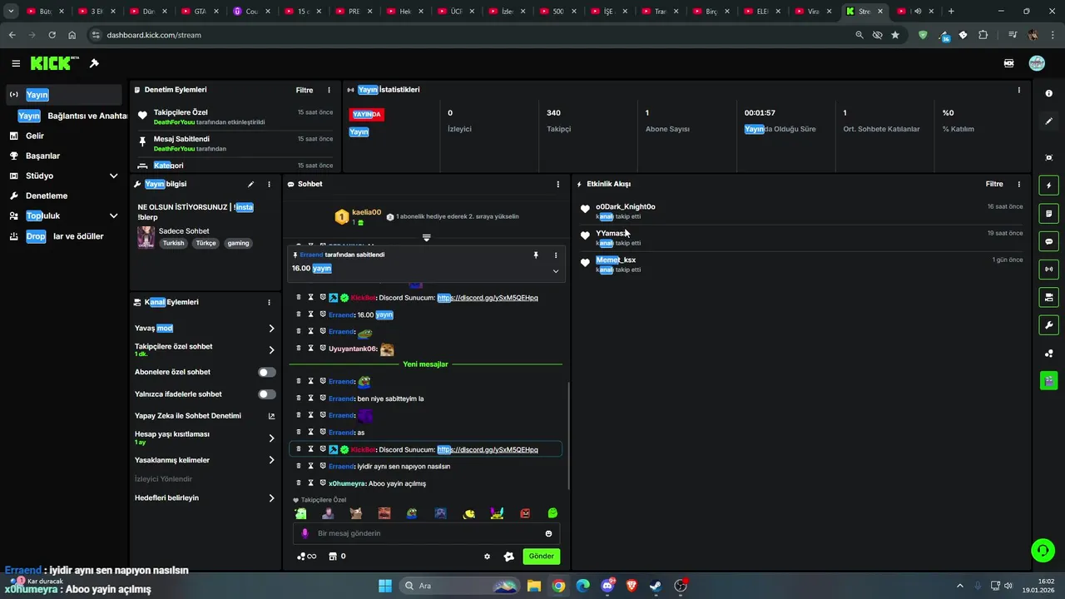Click Filtre in Denetim Eylemleri panel
This screenshot has width=1065, height=599.
pyautogui.click(x=305, y=90)
